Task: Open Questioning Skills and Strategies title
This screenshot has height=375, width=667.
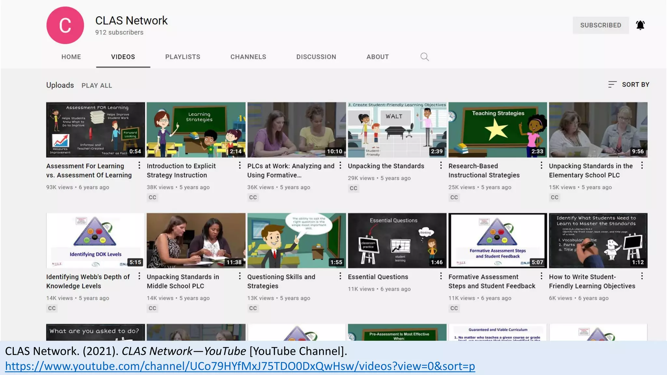Action: point(281,281)
